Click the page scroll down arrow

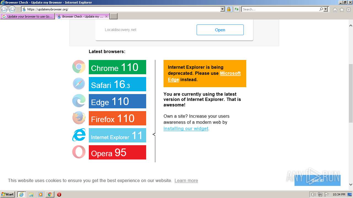pos(351,185)
